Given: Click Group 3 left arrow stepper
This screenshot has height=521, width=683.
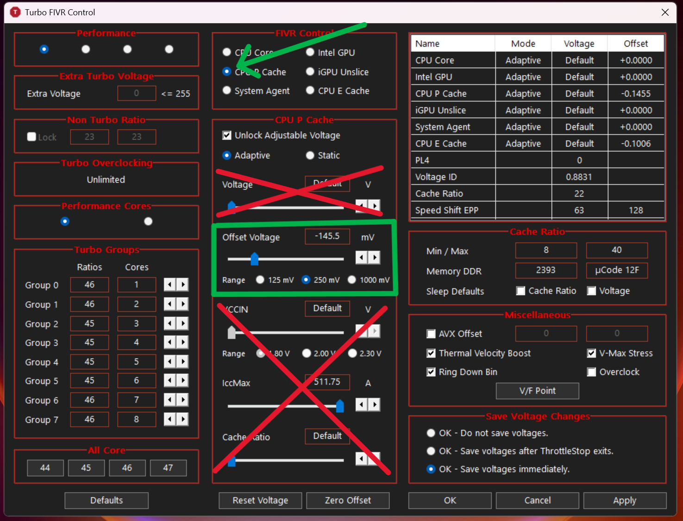Looking at the screenshot, I should tap(170, 342).
